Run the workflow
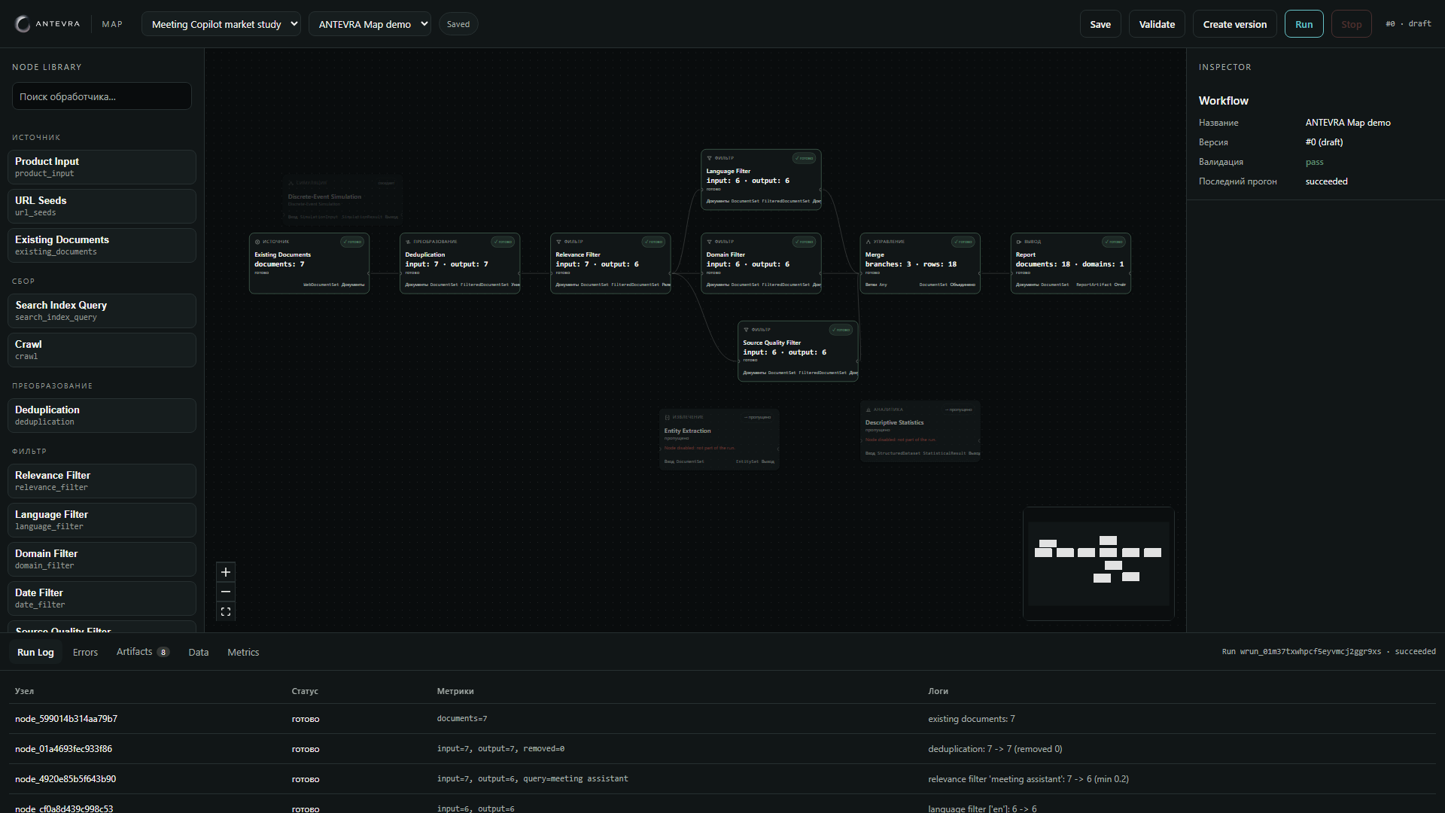Image resolution: width=1445 pixels, height=813 pixels. coord(1304,24)
